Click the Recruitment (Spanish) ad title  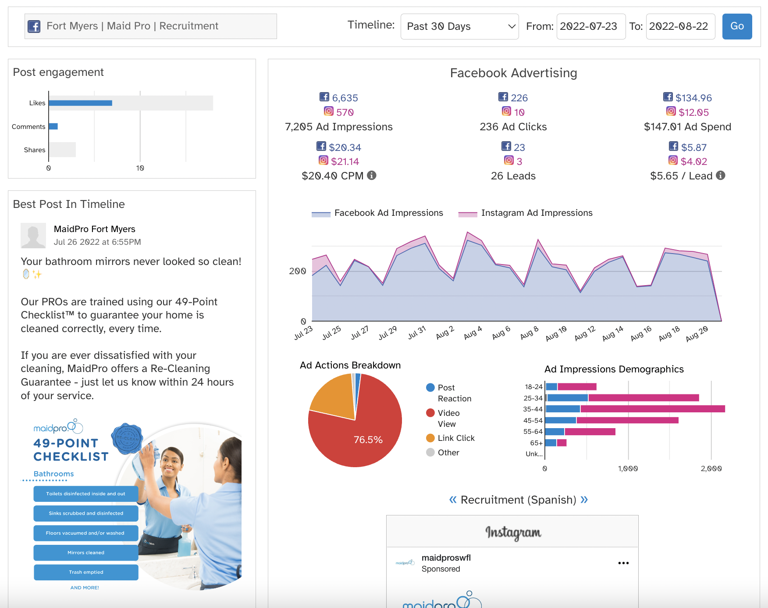pos(519,500)
